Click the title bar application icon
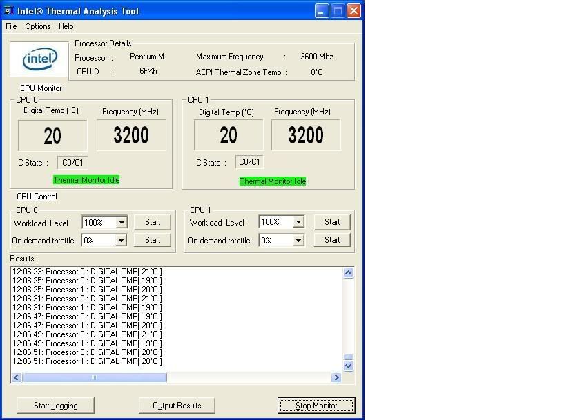 tap(9, 10)
